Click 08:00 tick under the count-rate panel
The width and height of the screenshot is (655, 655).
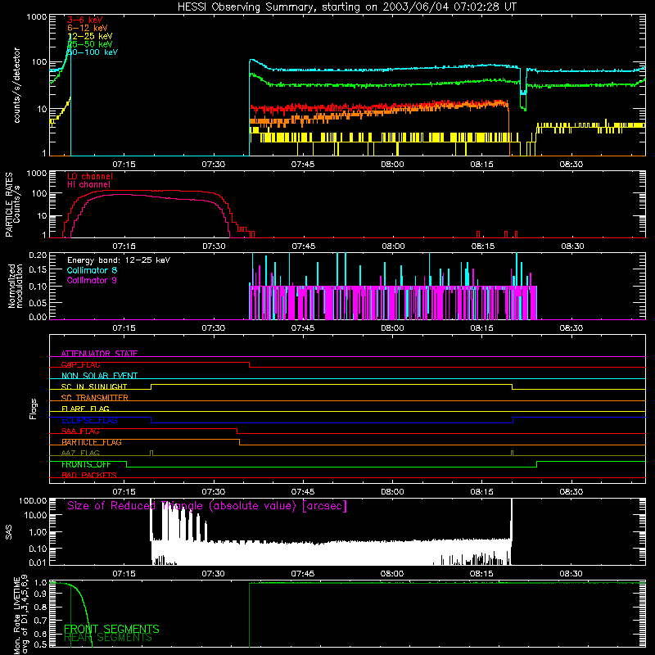pos(392,165)
